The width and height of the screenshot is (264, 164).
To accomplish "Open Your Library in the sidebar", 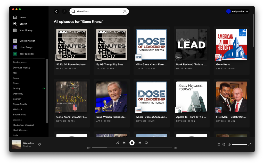I will click(26, 30).
